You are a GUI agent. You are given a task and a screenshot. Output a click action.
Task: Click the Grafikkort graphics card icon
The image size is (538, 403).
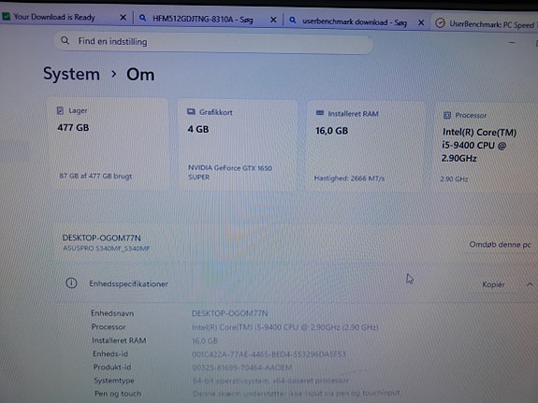pos(191,112)
